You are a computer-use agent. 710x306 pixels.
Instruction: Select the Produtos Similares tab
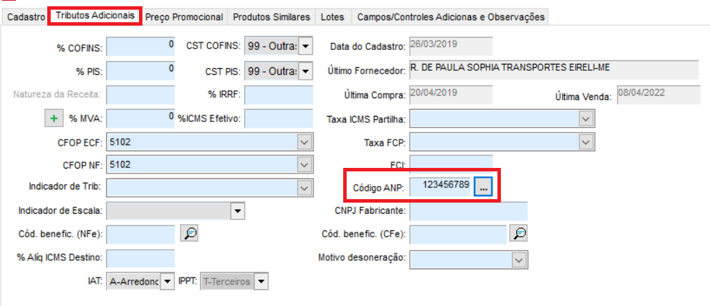coord(272,17)
